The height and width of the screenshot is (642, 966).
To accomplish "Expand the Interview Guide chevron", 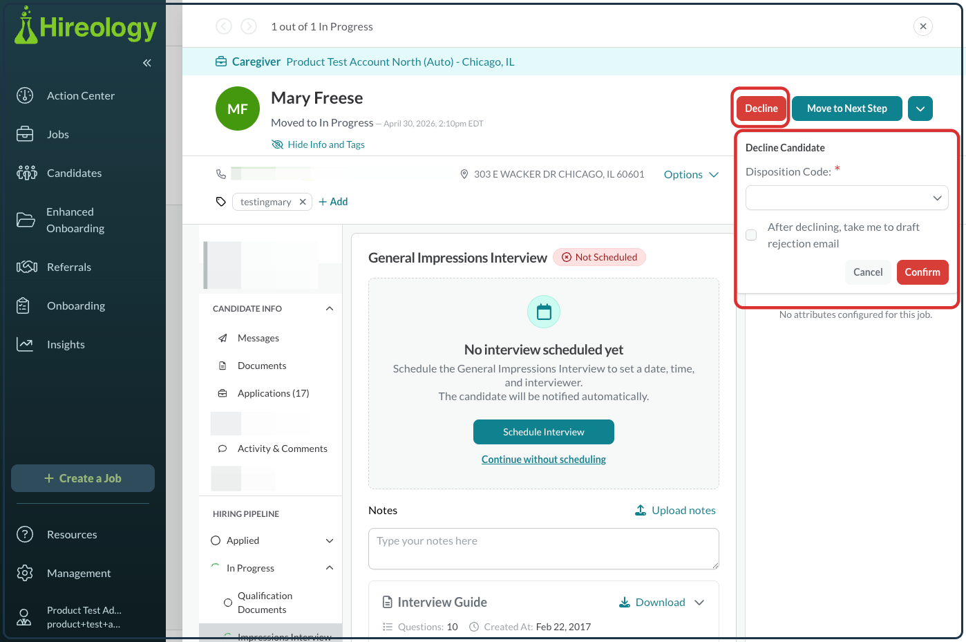I will (x=699, y=603).
